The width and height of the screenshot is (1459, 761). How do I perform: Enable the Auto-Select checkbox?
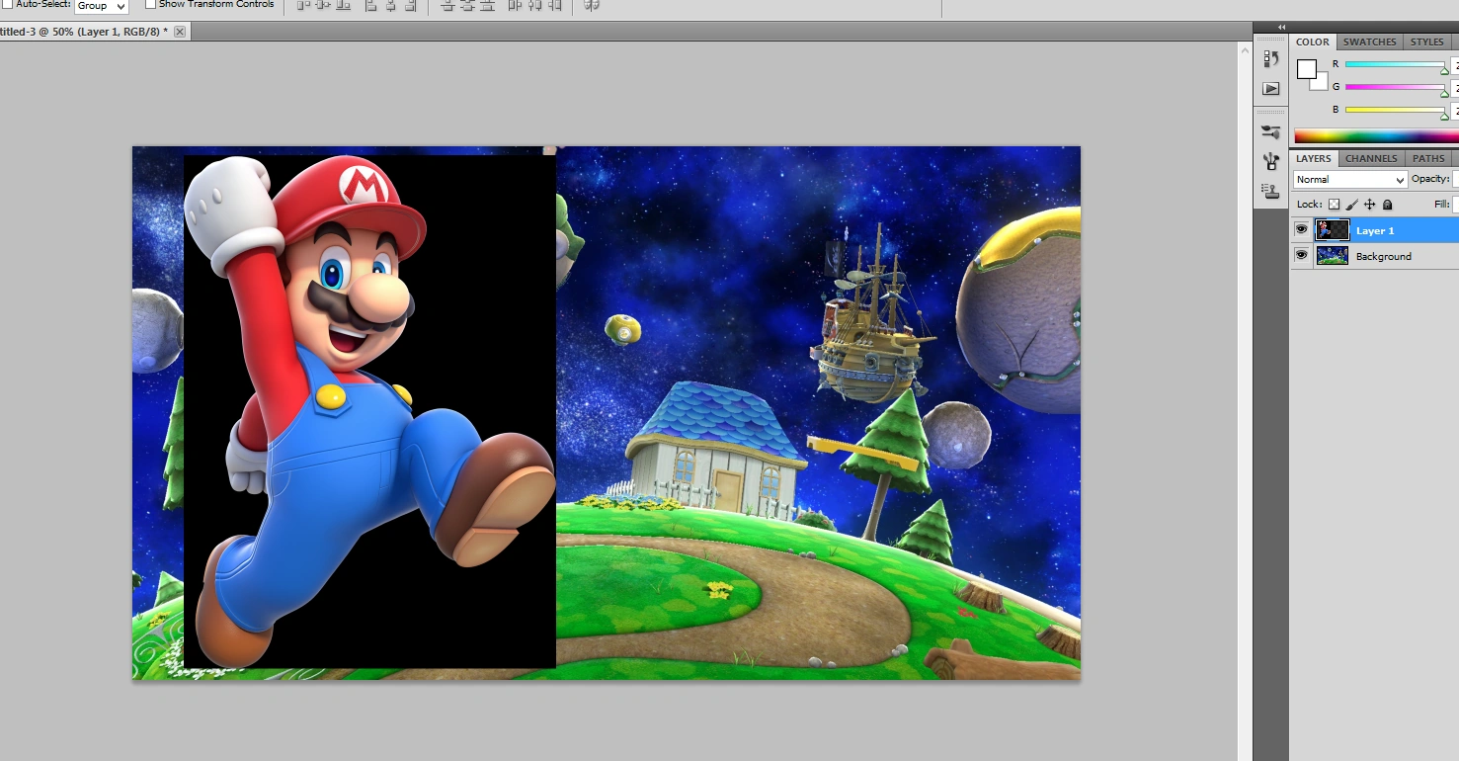pos(8,4)
